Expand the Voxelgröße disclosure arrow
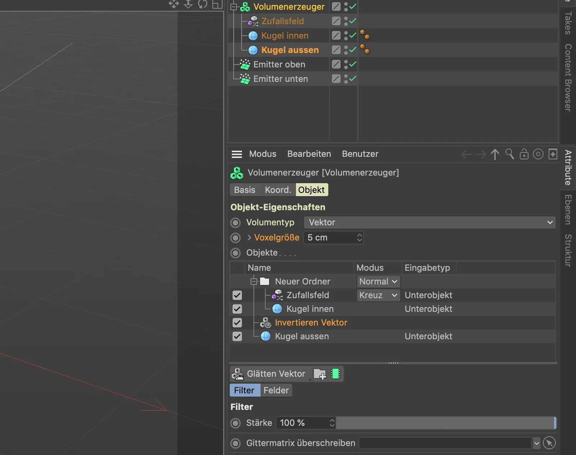 coord(249,238)
